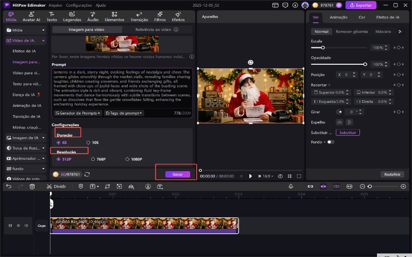Delete the selected clip with the trash icon
This screenshot has height=257, width=412.
coord(32,187)
